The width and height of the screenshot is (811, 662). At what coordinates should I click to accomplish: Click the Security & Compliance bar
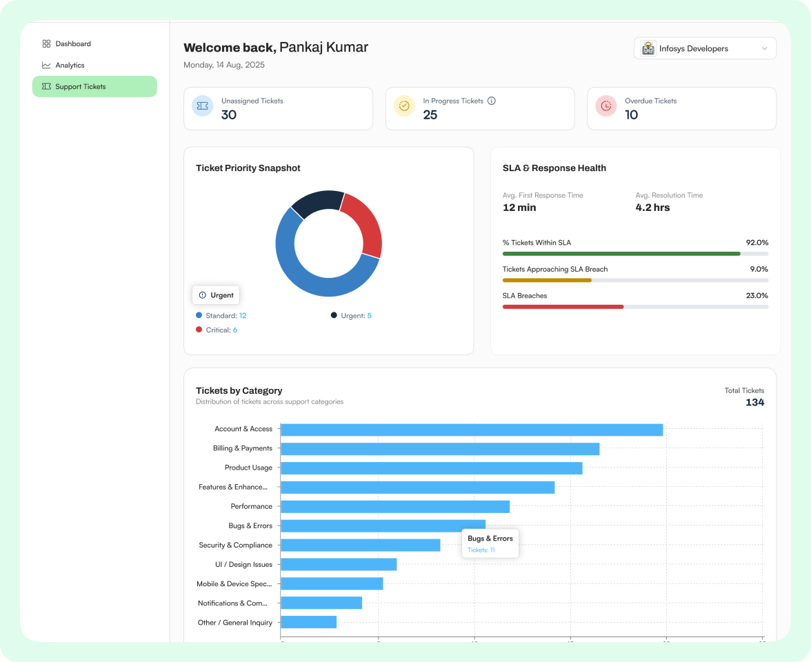361,545
